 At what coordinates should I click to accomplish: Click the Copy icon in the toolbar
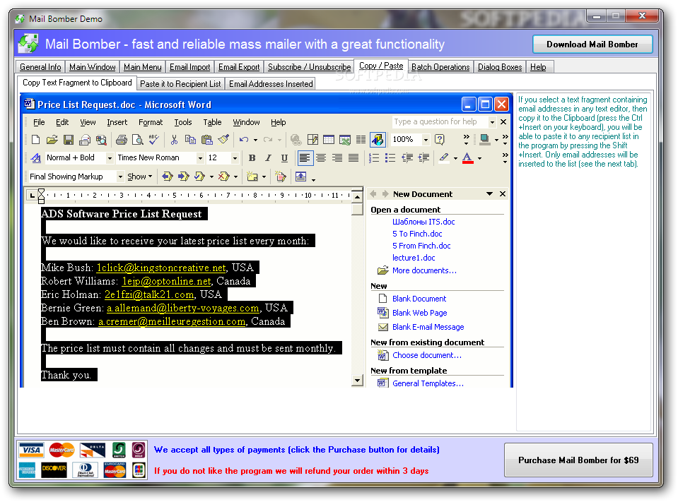190,140
